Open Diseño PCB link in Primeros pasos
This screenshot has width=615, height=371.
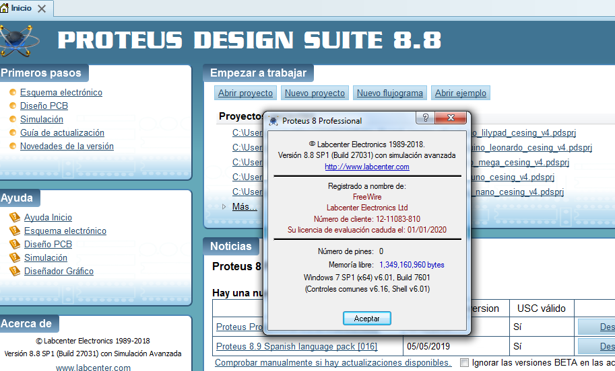pos(44,106)
